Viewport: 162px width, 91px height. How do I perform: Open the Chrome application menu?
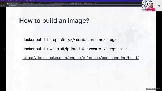pos(5,1)
